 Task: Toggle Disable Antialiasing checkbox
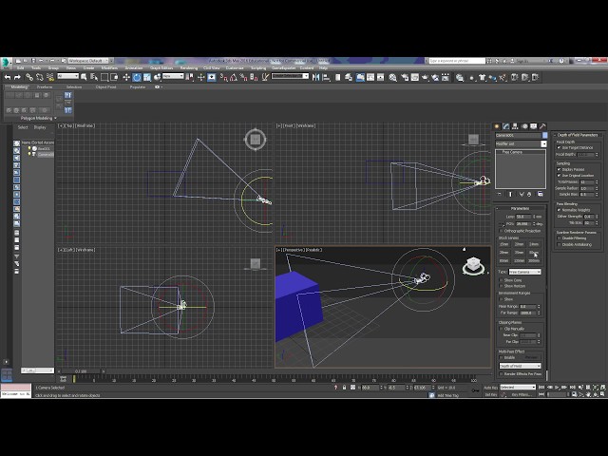point(559,245)
